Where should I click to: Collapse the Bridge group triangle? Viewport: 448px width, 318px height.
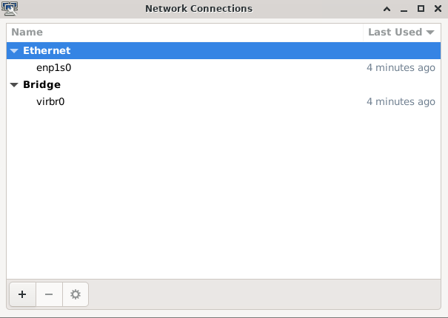click(14, 85)
